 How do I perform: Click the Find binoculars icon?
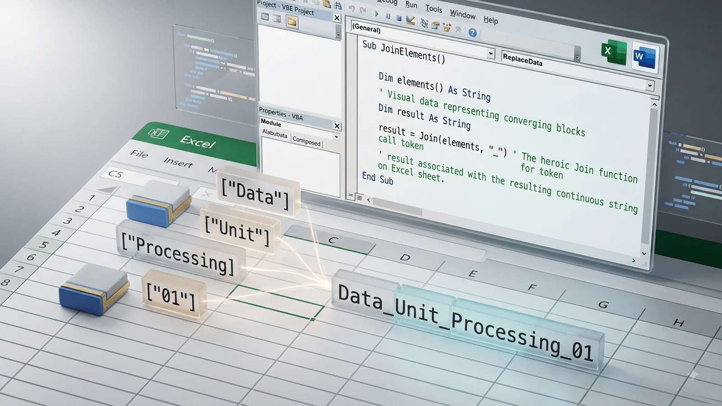tap(338, 5)
